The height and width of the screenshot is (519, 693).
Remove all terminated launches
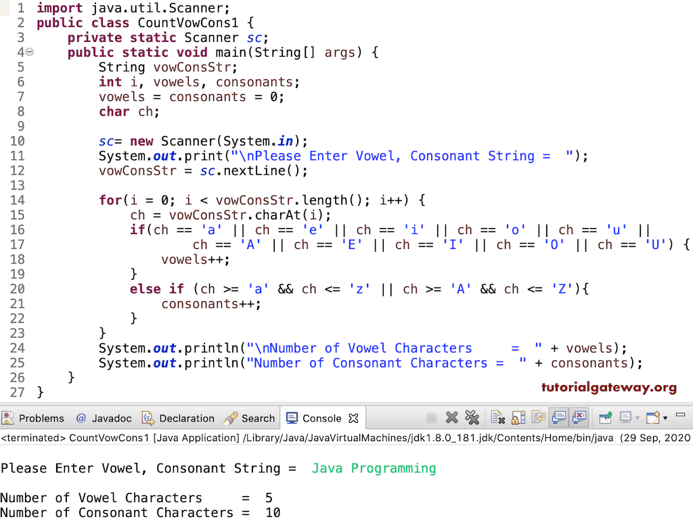pyautogui.click(x=473, y=418)
